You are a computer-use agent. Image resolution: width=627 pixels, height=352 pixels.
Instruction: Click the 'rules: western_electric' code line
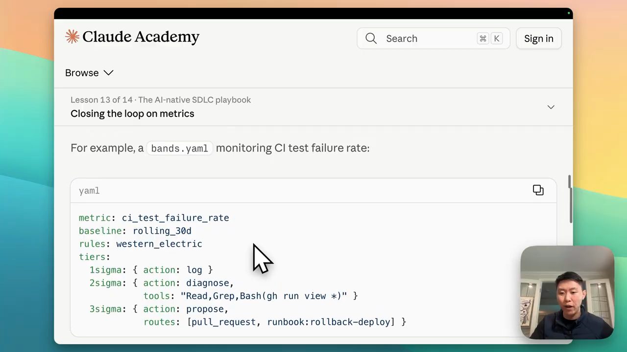point(141,244)
